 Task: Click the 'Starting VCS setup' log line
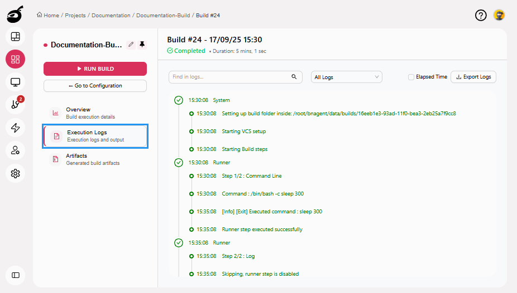[x=243, y=131]
